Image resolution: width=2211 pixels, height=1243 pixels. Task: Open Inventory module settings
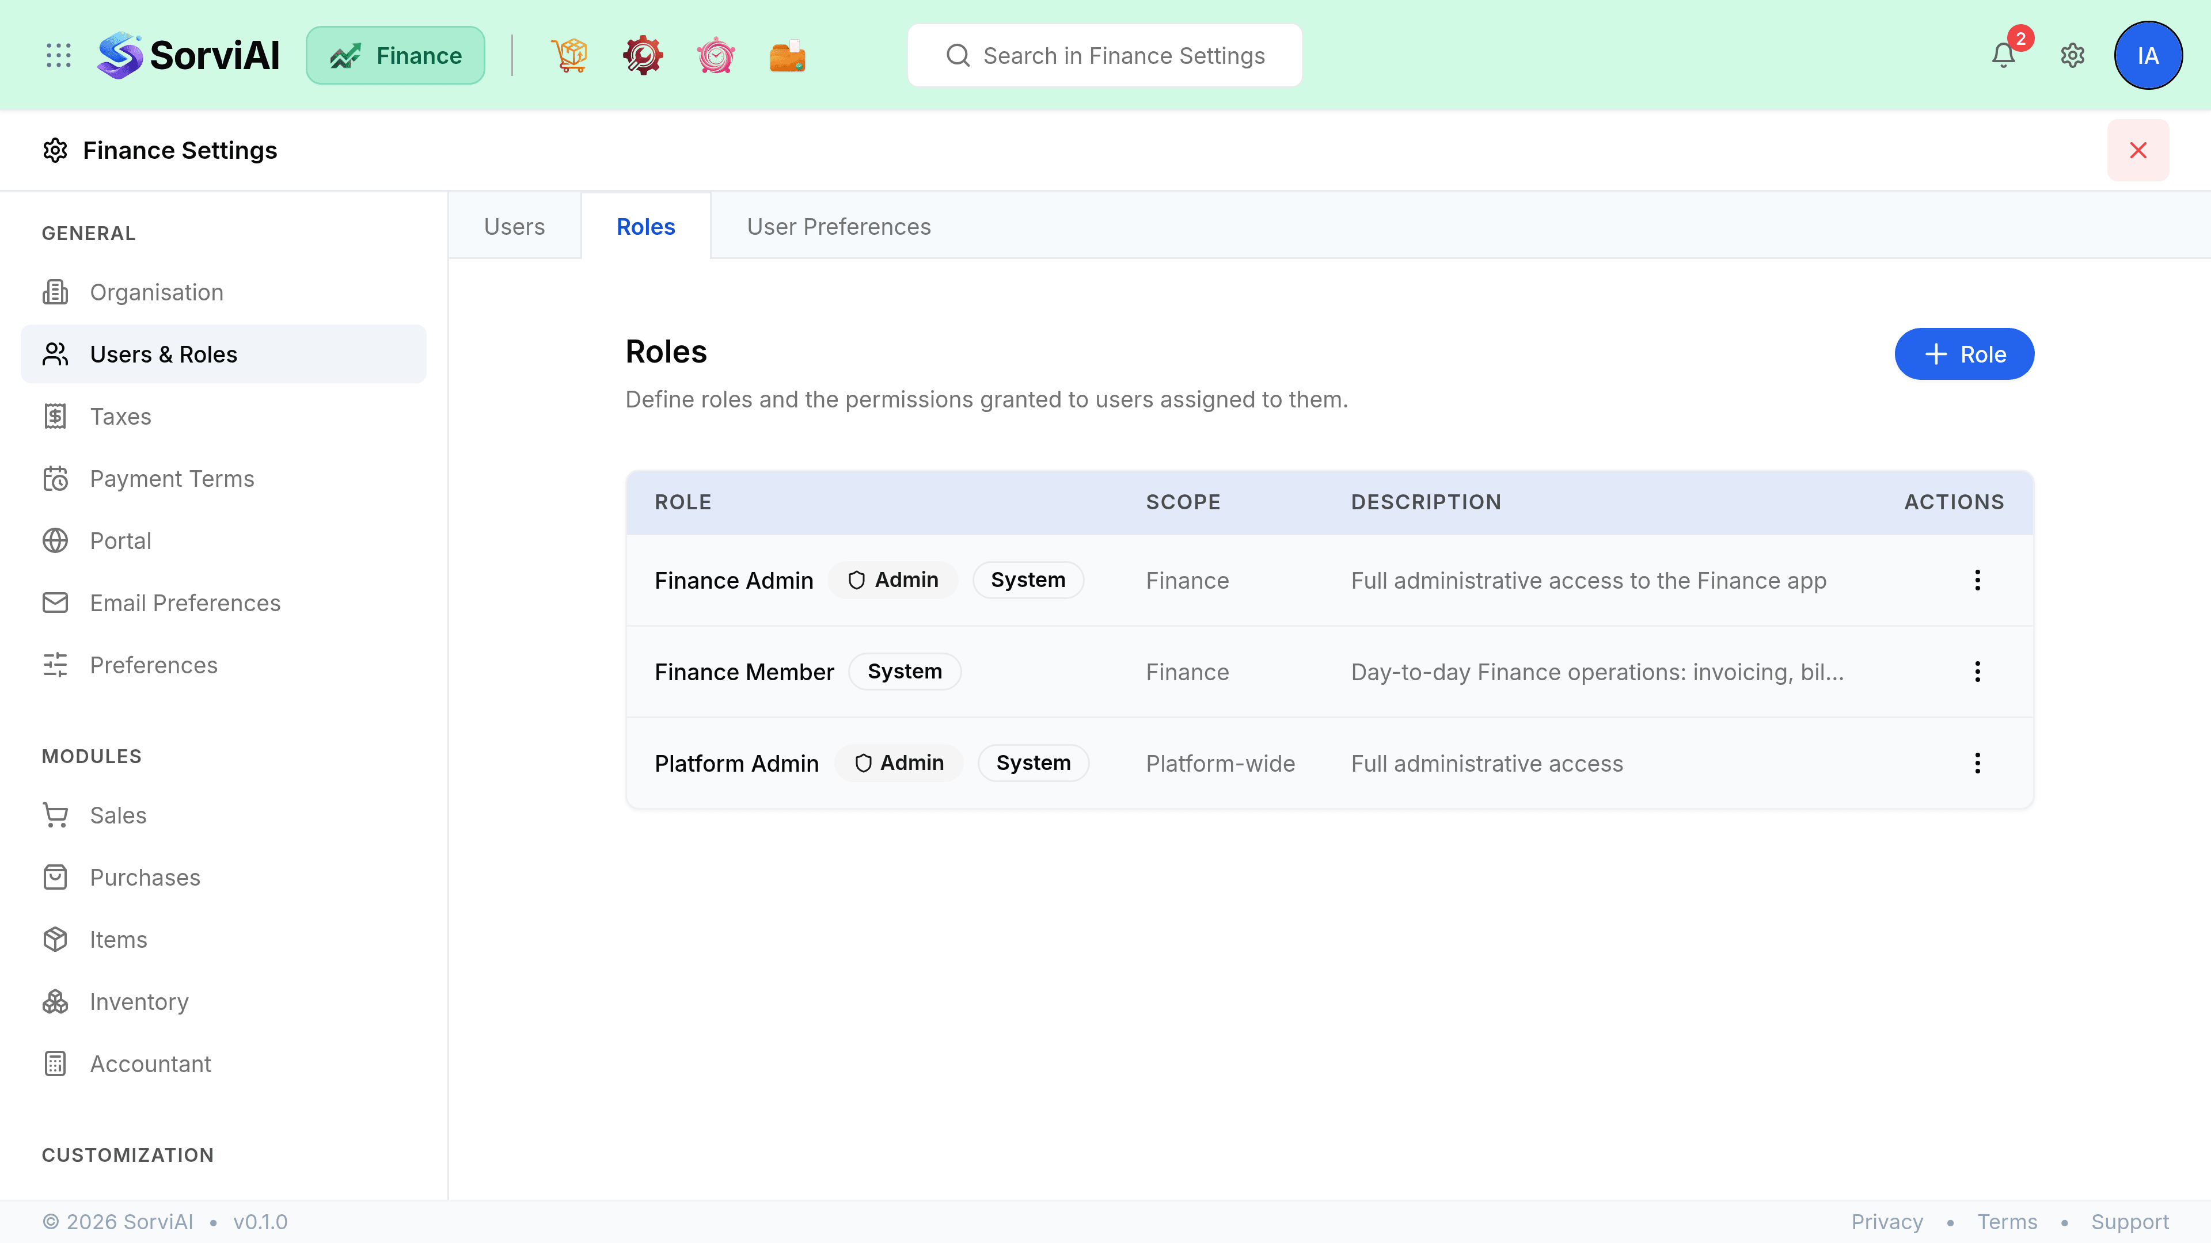[x=223, y=1002]
